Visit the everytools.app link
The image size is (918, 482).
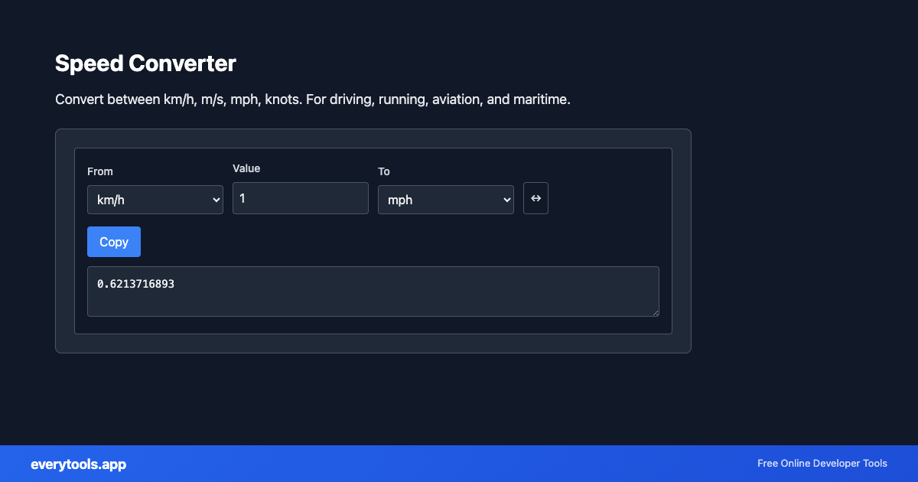(x=78, y=464)
